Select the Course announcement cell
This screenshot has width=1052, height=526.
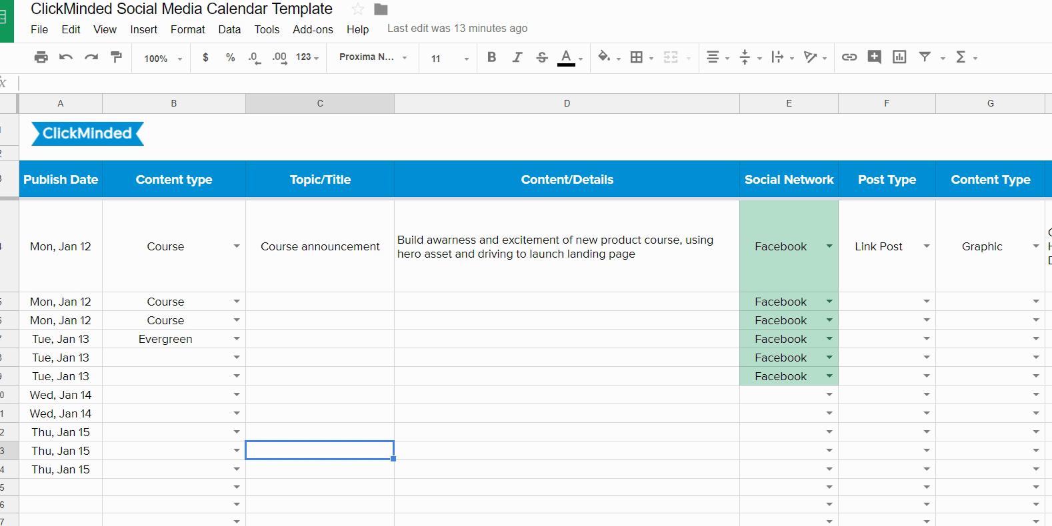tap(320, 246)
